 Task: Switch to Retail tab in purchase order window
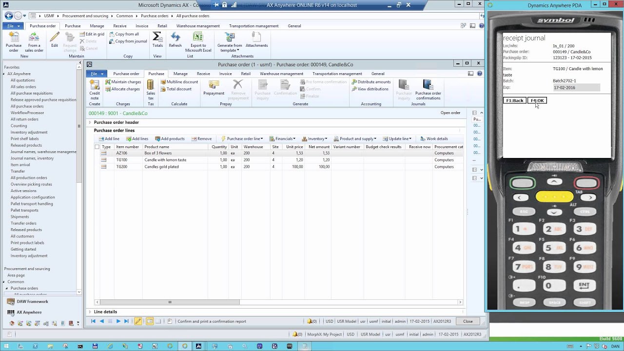246,74
